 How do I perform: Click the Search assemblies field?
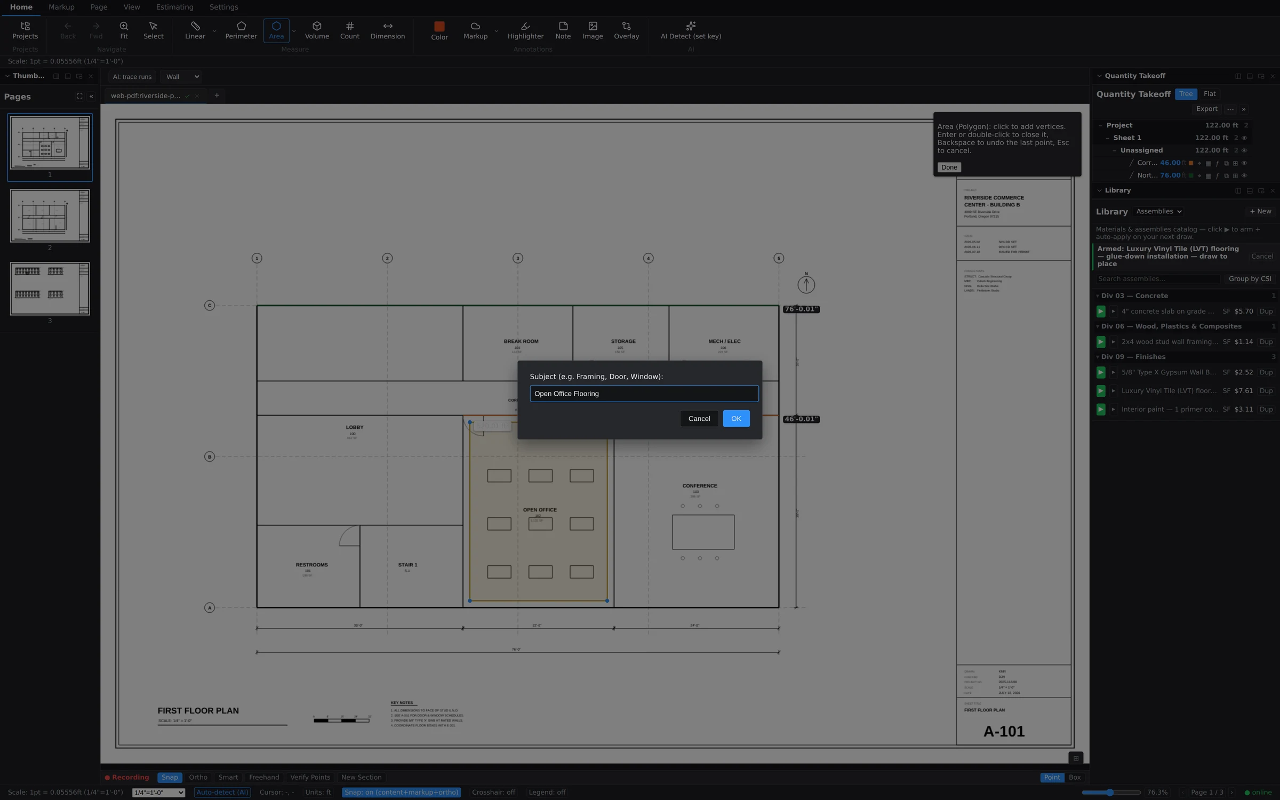point(1157,279)
